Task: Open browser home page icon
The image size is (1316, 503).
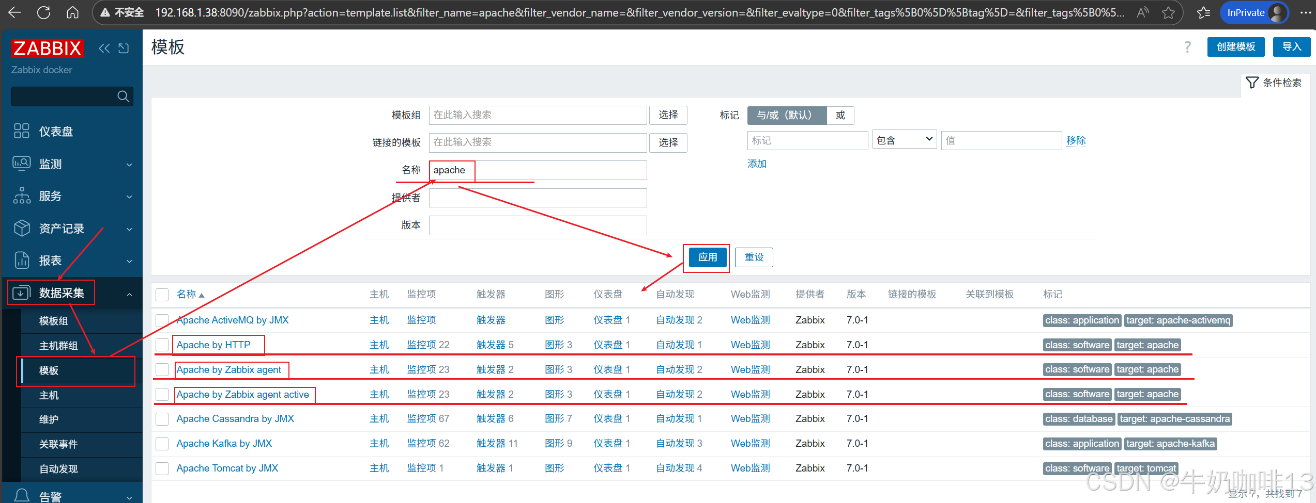Action: pyautogui.click(x=73, y=12)
